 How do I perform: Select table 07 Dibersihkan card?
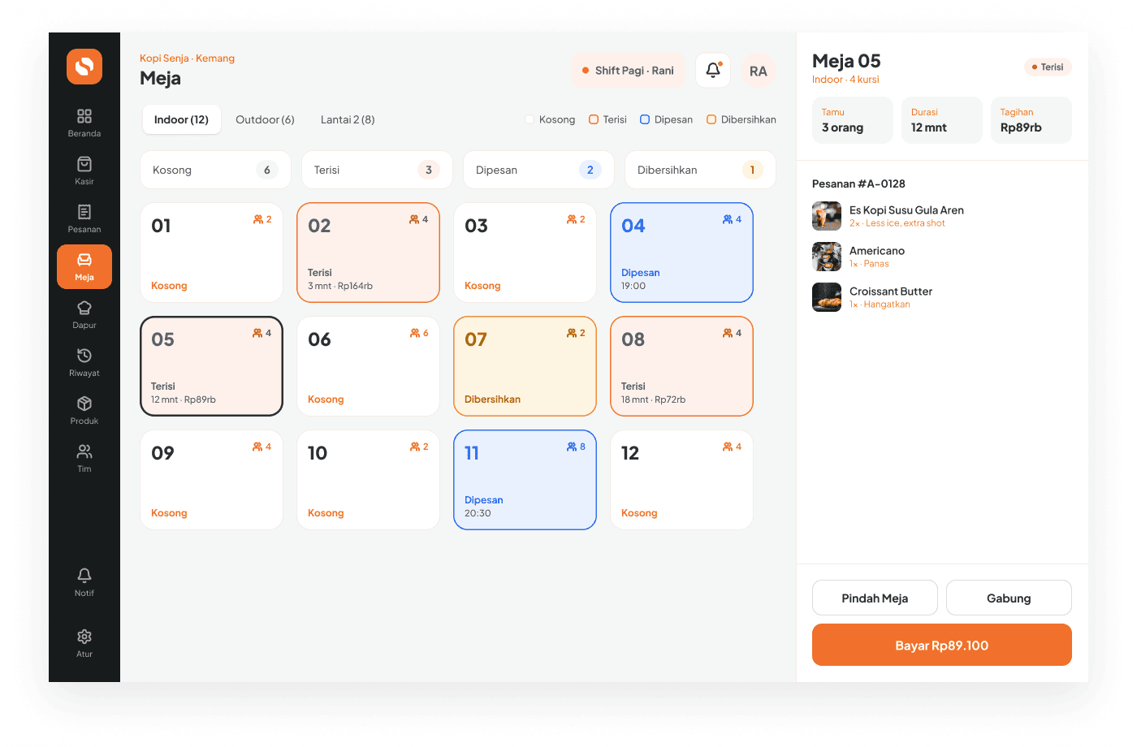[x=525, y=366]
